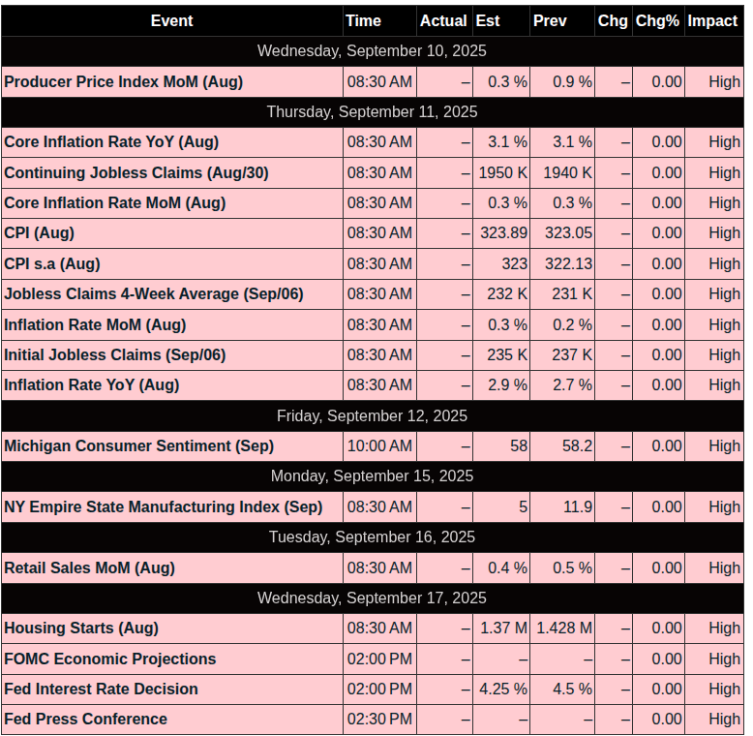Image resolution: width=753 pixels, height=736 pixels.
Task: Open Jobless Claims 4-Week Average (Sep/06)
Action: pyautogui.click(x=154, y=294)
